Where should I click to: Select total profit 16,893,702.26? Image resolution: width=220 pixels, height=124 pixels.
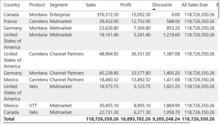point(135,119)
